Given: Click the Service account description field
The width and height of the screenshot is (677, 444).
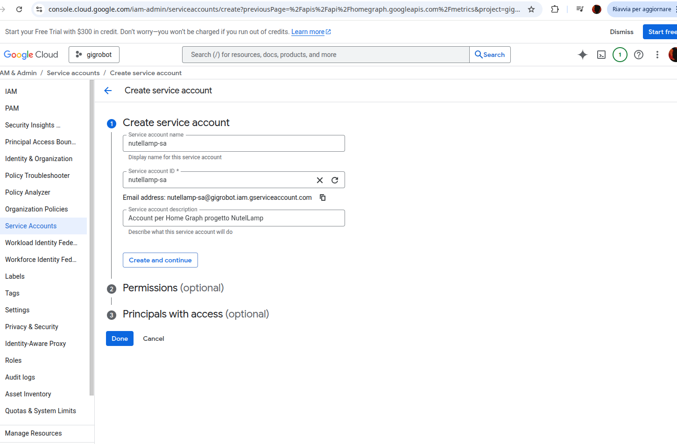Looking at the screenshot, I should [x=233, y=218].
